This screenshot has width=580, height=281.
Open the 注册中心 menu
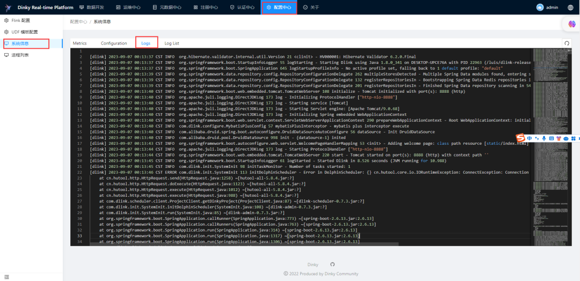pyautogui.click(x=205, y=7)
